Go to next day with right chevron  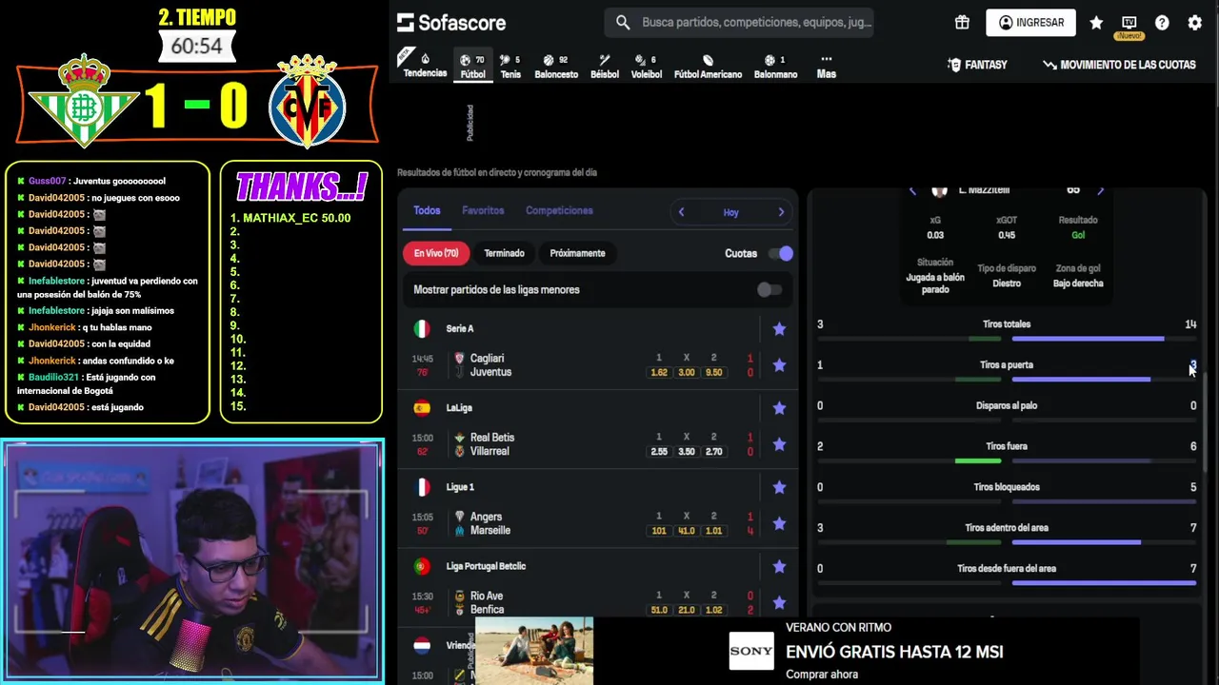[x=781, y=212]
